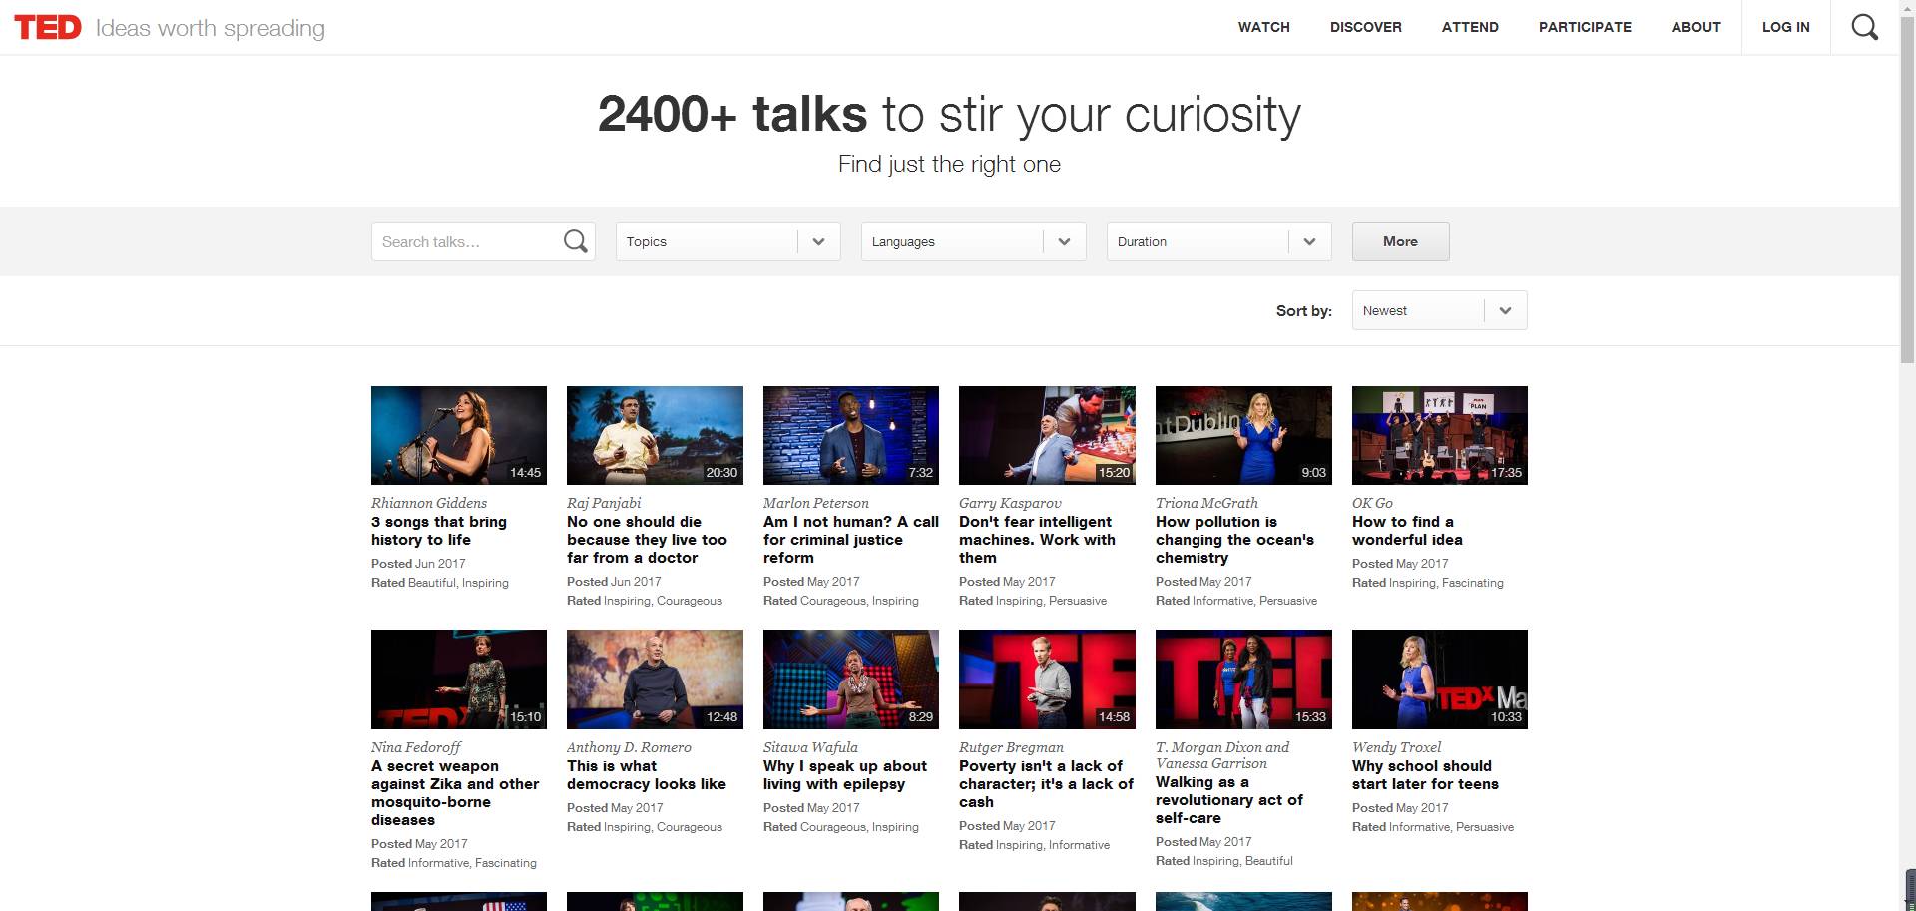This screenshot has height=911, width=1916.
Task: Open site search magnifier icon in header
Action: [x=1864, y=27]
